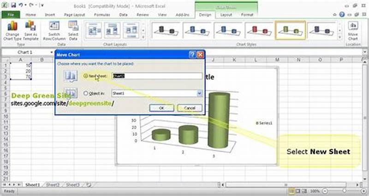Select the Object in radio button

[86, 94]
